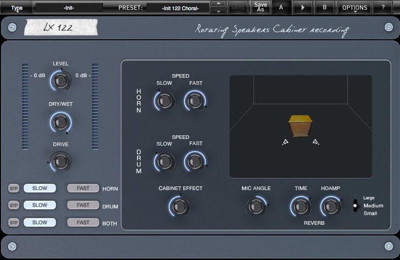This screenshot has height=260, width=400.
Task: Click the left microphone icon in room view
Action: [x=285, y=142]
